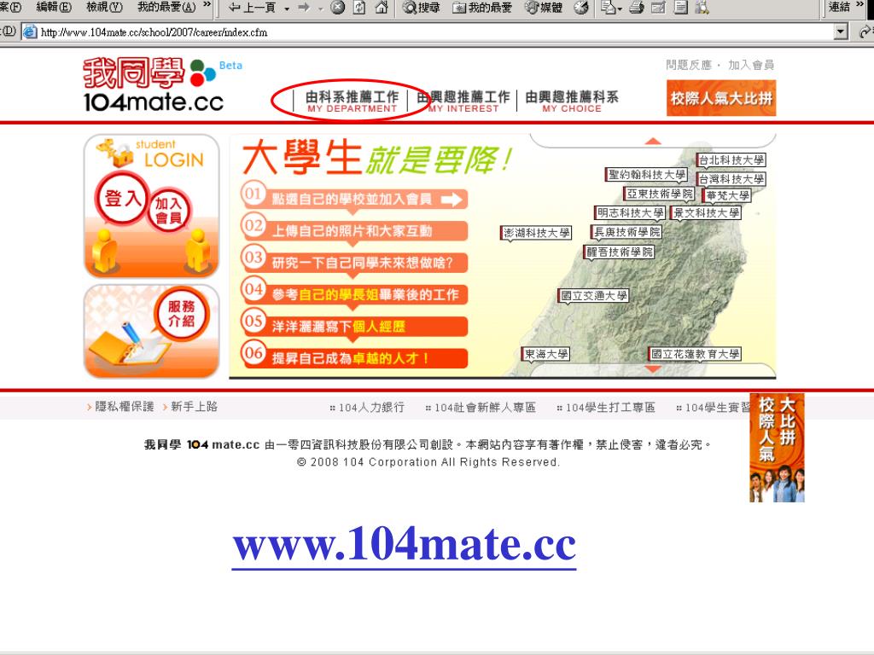Click the Media (媒體) toolbar button

[x=544, y=7]
